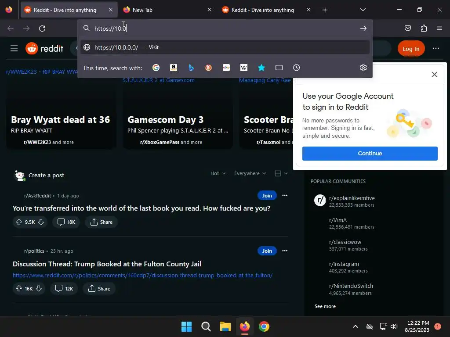Upvote the AskReddit post
The width and height of the screenshot is (450, 337).
coord(19,222)
